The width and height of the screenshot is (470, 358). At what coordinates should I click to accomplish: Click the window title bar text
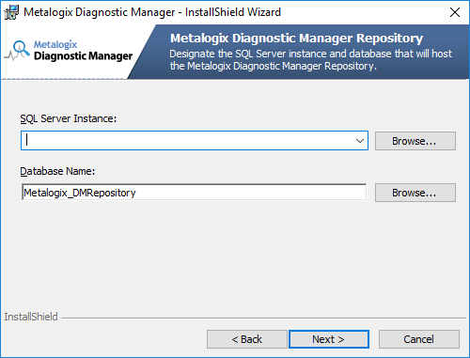pos(152,12)
